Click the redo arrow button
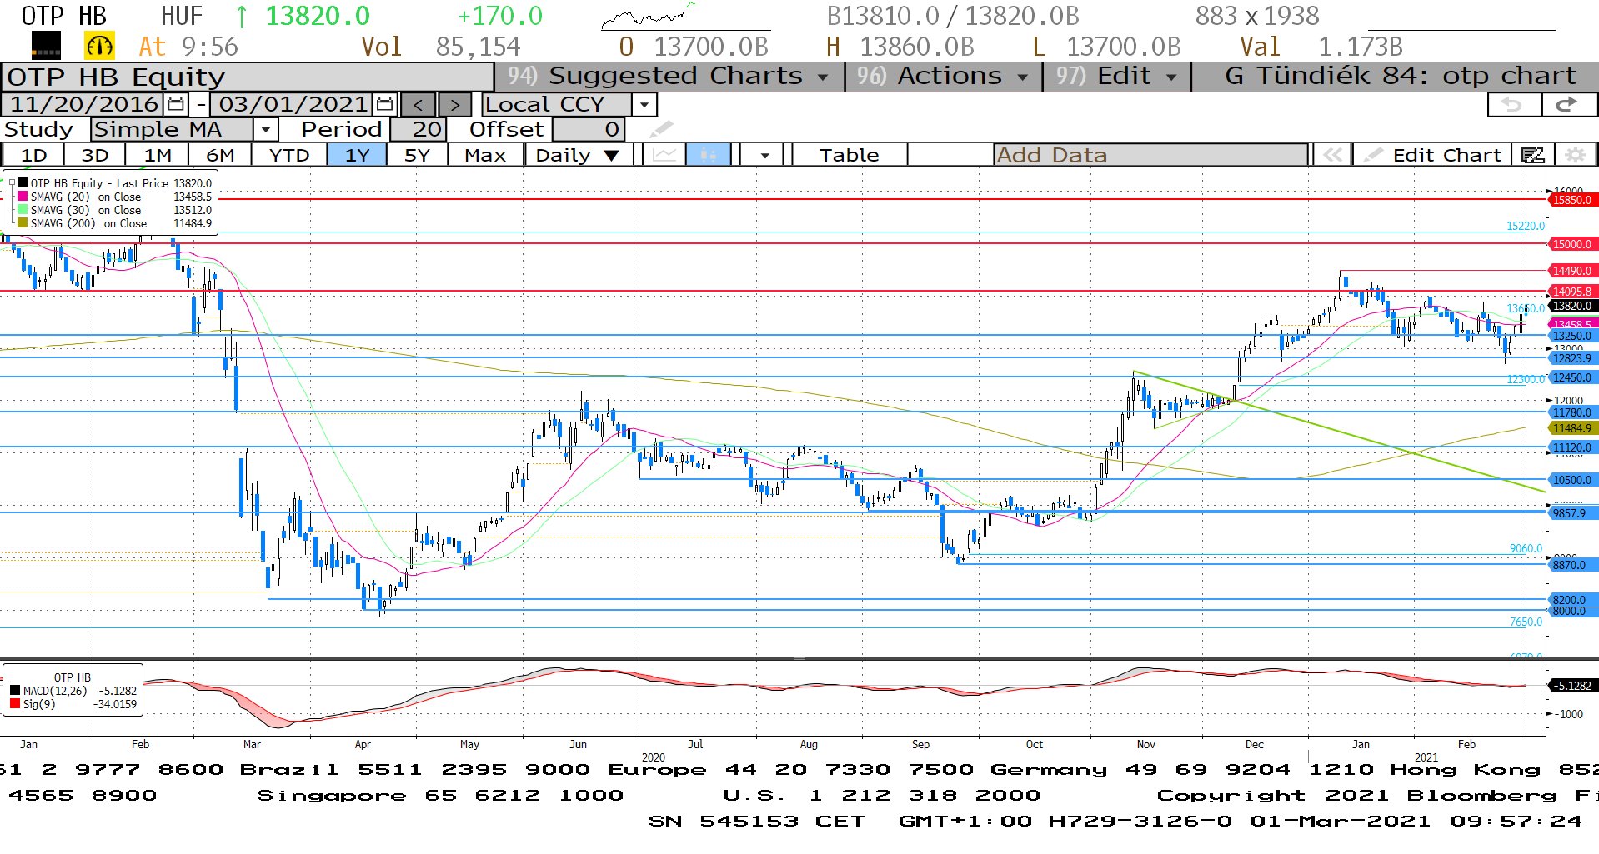Screen dimensions: 1599x854 (x=1568, y=104)
